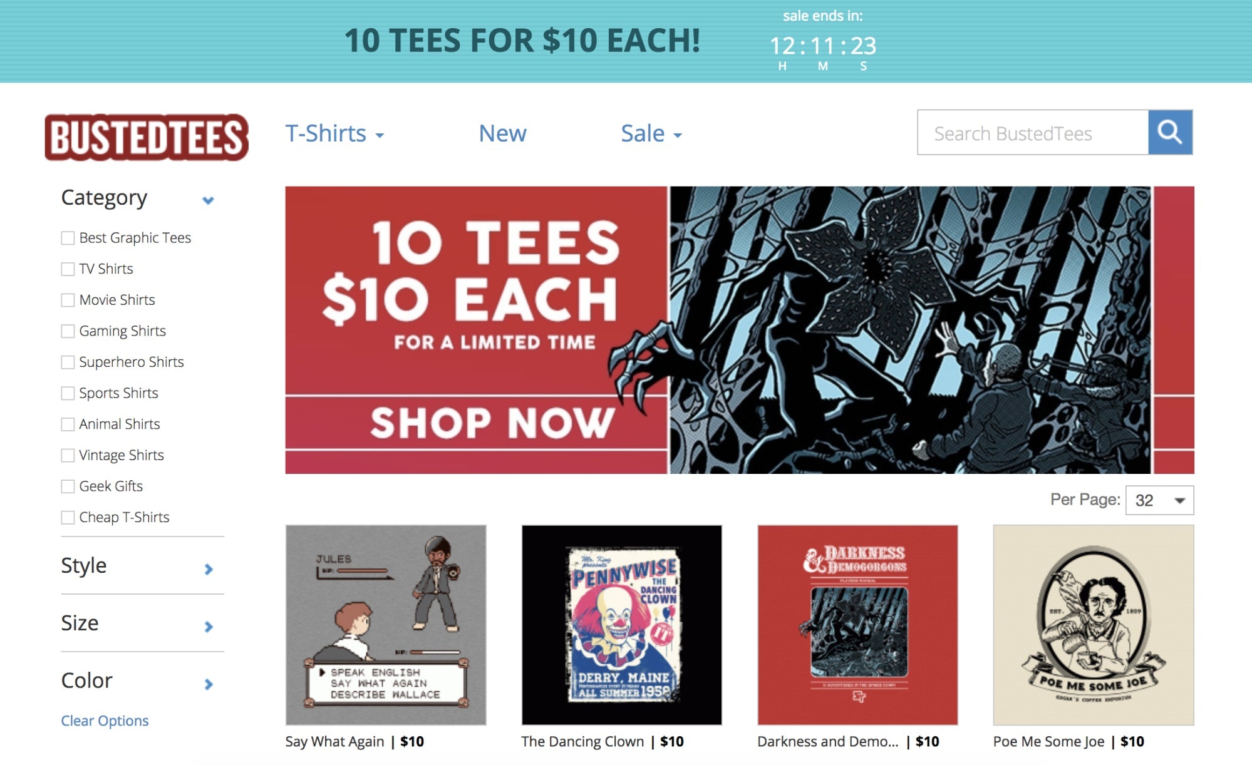Click the Search BustedTees input field
The width and height of the screenshot is (1252, 765).
pos(1033,132)
